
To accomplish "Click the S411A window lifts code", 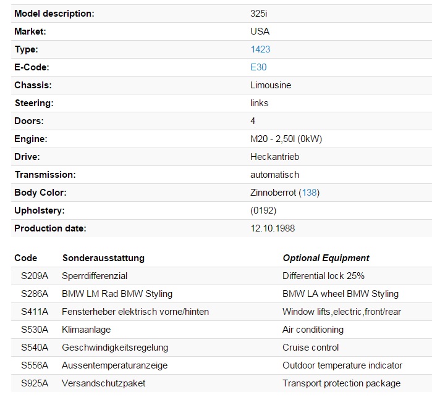I will pyautogui.click(x=35, y=312).
